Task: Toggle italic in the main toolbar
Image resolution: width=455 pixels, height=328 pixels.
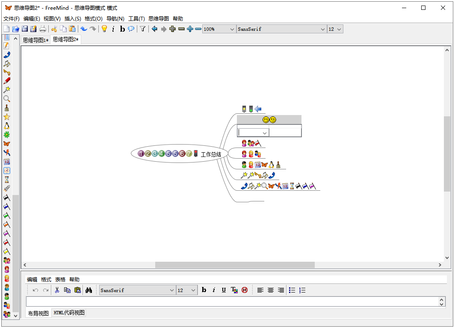Action: (x=113, y=29)
